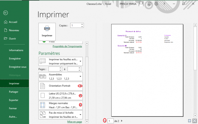
Task: Send a smile feedback icon
Action: coord(149,4)
